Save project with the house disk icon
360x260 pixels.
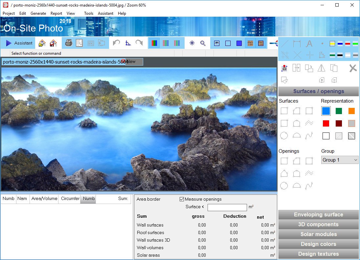[x=53, y=43]
